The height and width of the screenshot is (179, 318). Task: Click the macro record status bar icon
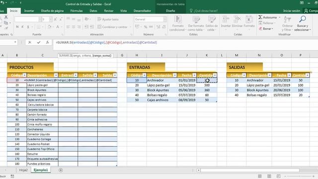[12, 176]
